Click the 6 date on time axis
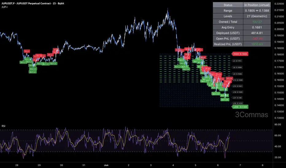286x168 pixels. (218, 165)
